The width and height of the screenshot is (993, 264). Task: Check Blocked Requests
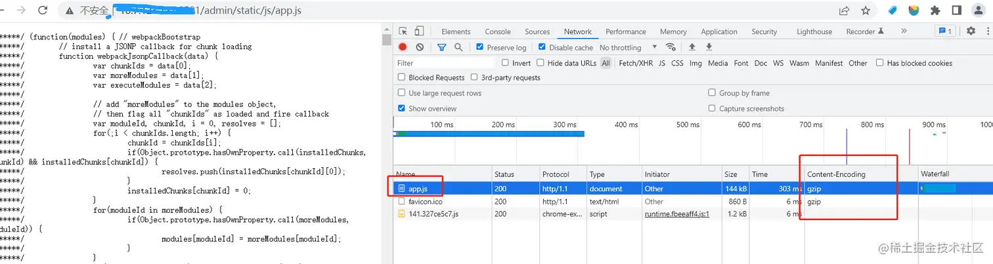coord(401,77)
